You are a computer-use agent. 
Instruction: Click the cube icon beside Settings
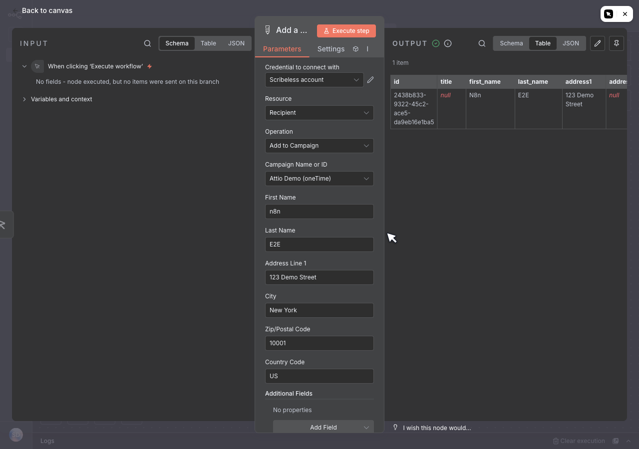356,49
